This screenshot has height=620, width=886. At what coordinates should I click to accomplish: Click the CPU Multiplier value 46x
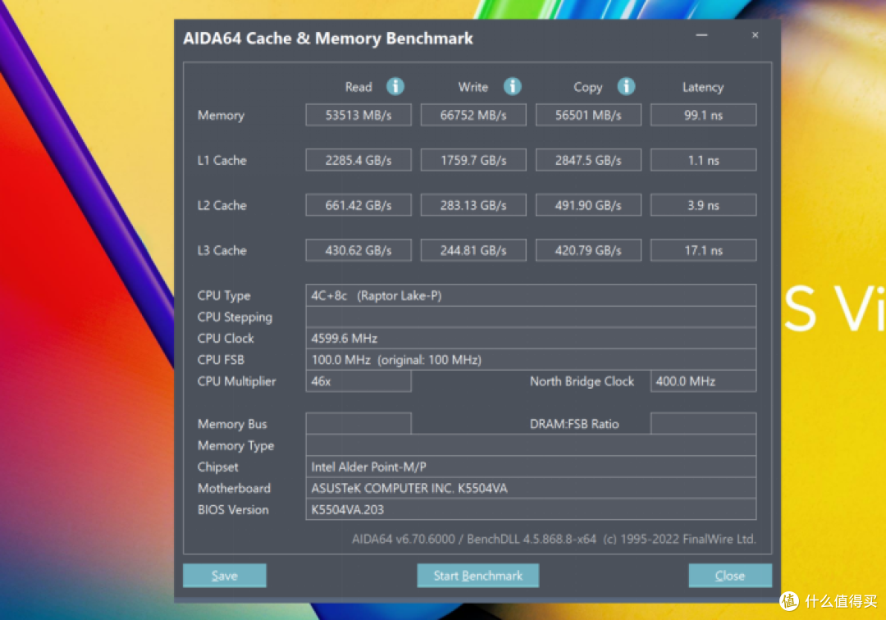[x=359, y=381]
